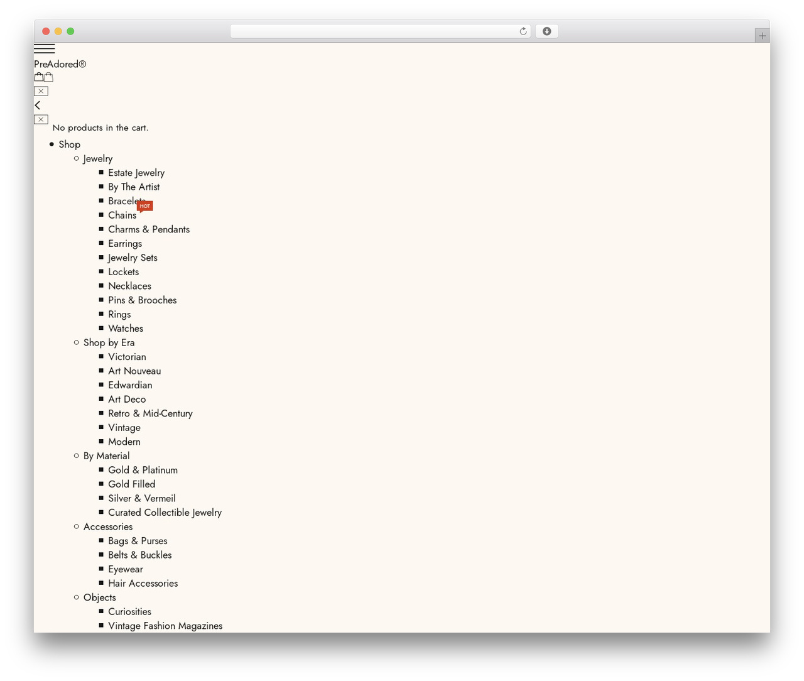Image resolution: width=804 pixels, height=681 pixels.
Task: Open the Jewelry Sets link
Action: pos(133,258)
